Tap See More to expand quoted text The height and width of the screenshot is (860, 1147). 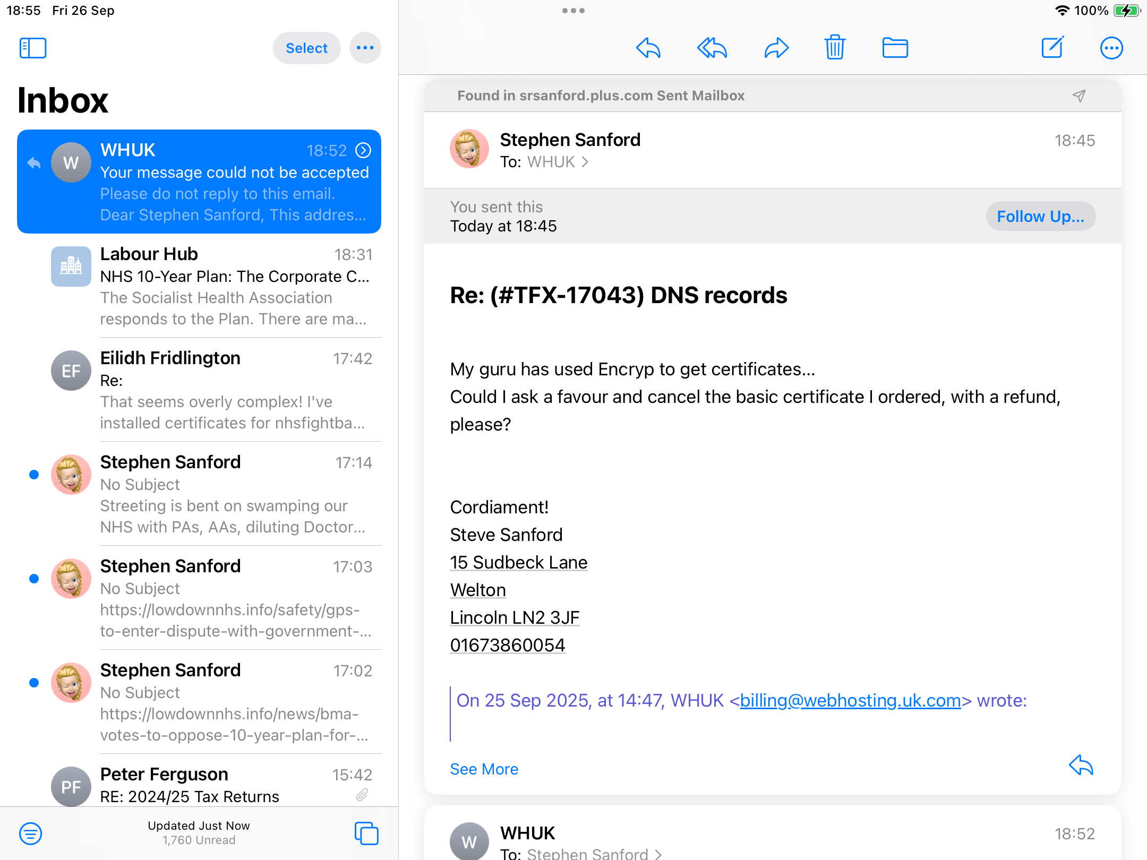click(484, 769)
